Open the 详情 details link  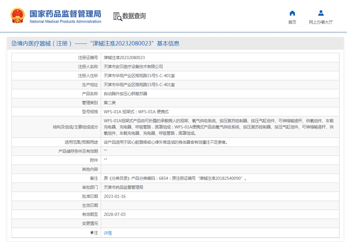(x=108, y=233)
